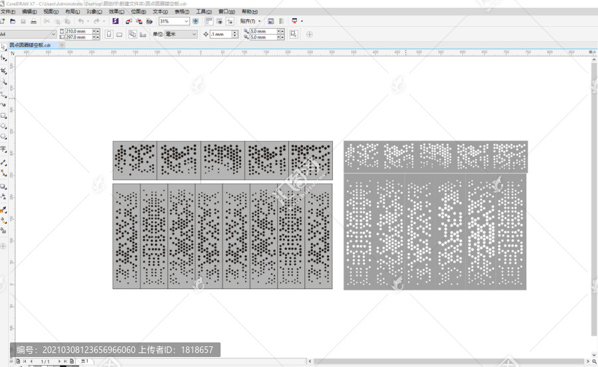Click the nudge distance field .1 mm

point(221,35)
